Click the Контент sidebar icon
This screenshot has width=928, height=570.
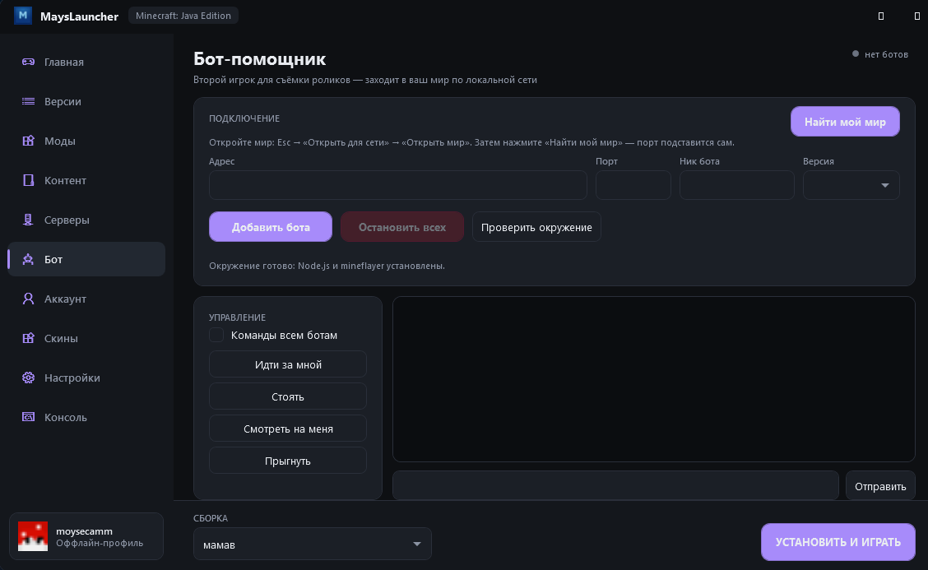(x=28, y=180)
